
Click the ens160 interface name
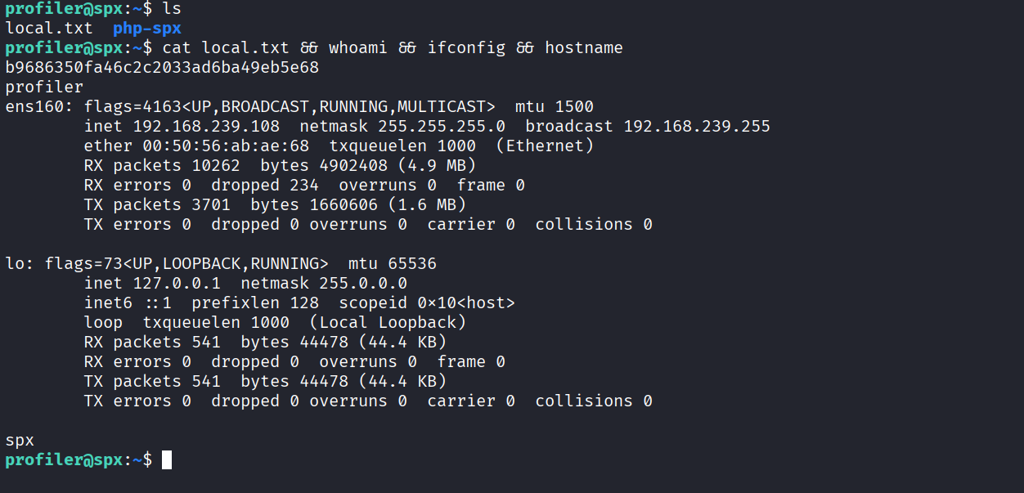[34, 107]
